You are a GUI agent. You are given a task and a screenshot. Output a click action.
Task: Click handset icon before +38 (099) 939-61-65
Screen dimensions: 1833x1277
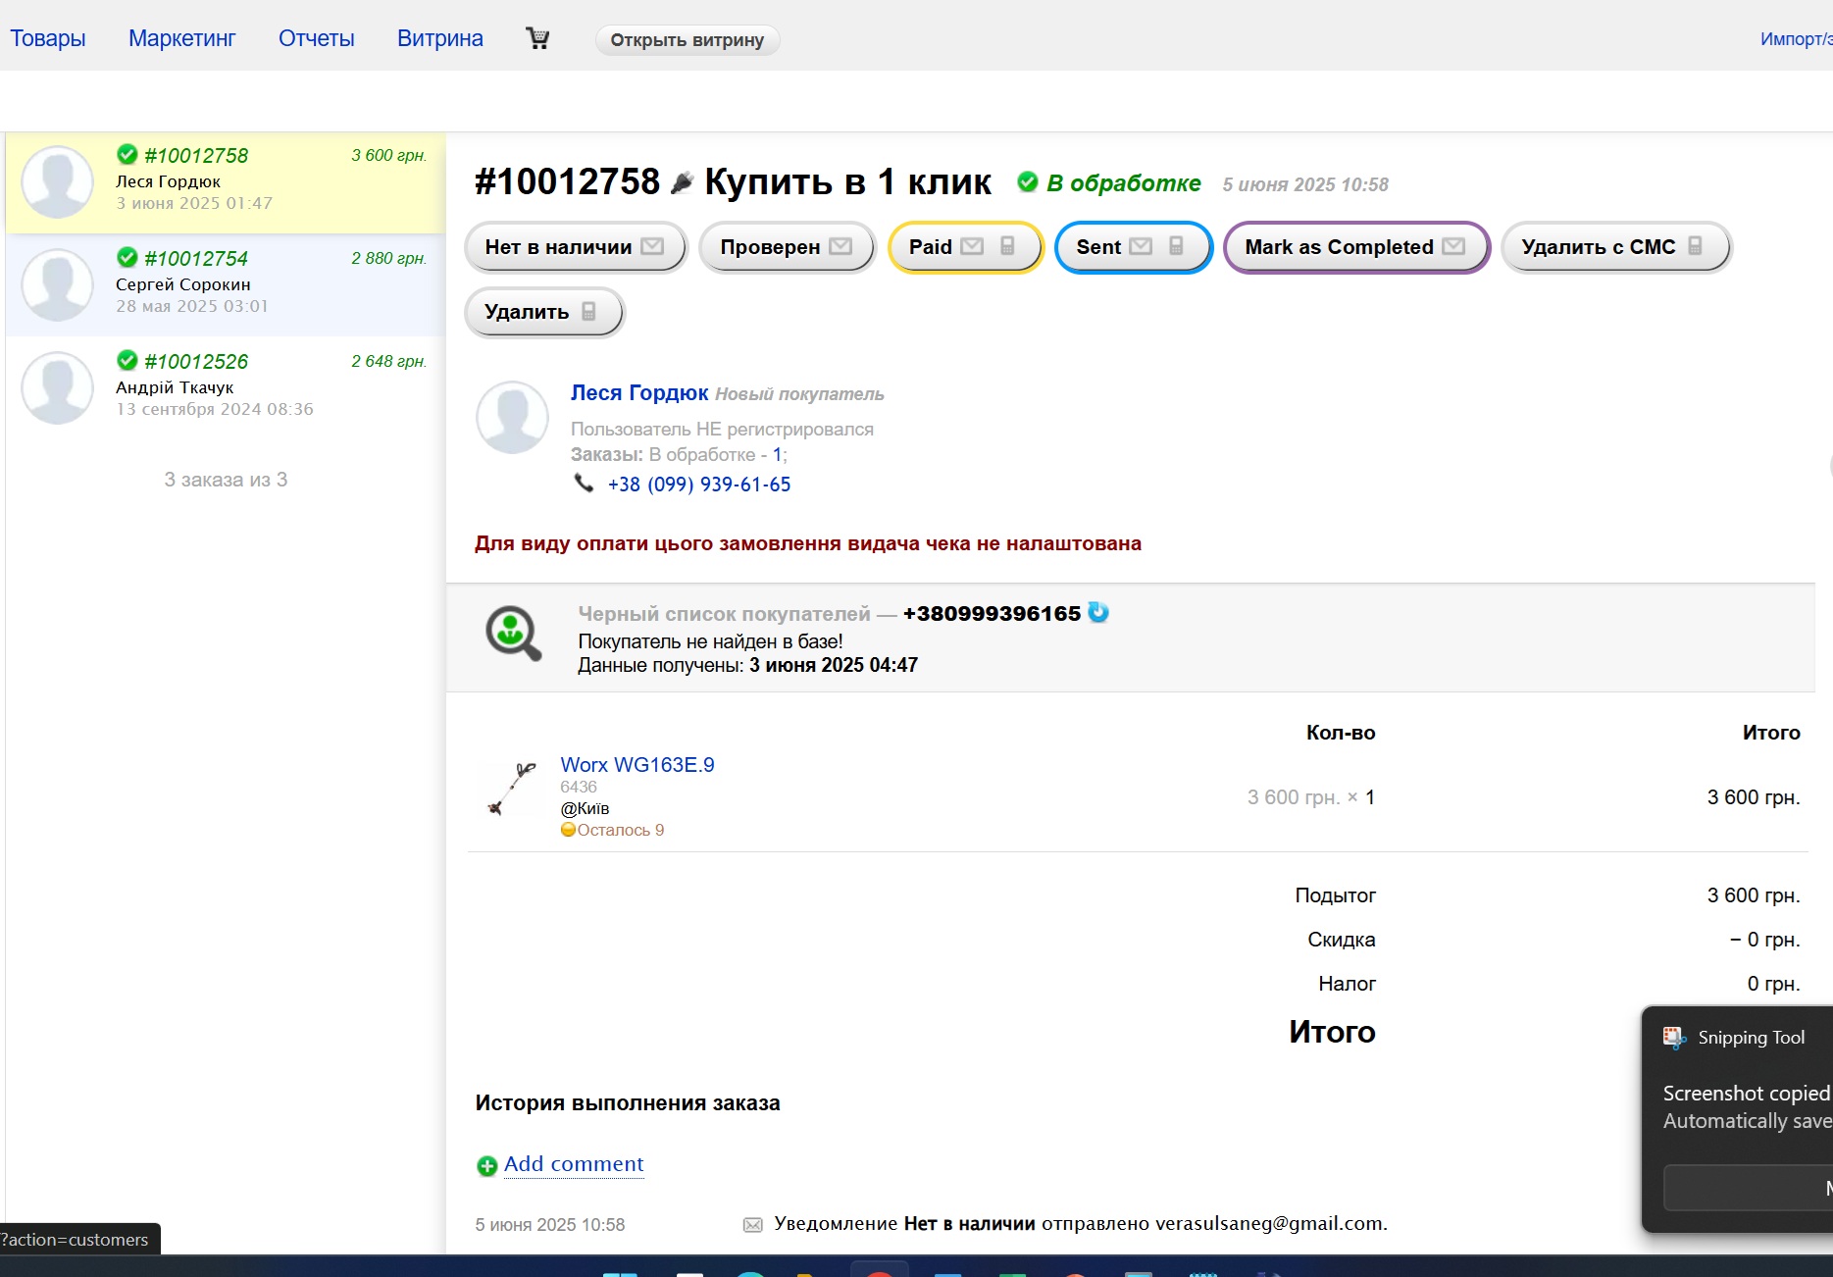[584, 483]
